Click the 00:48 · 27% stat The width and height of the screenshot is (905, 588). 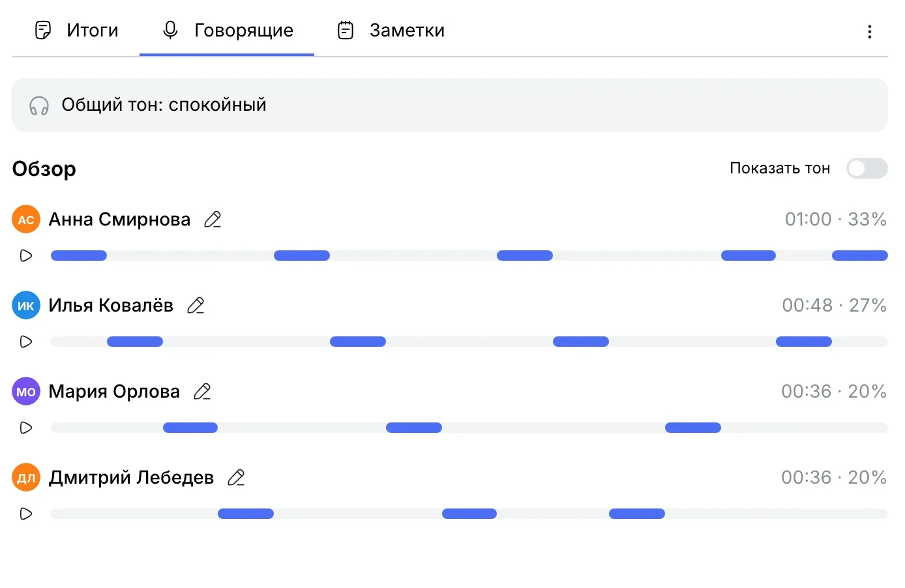(x=834, y=305)
